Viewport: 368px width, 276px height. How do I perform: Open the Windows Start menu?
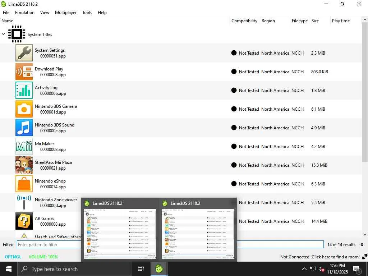9,269
